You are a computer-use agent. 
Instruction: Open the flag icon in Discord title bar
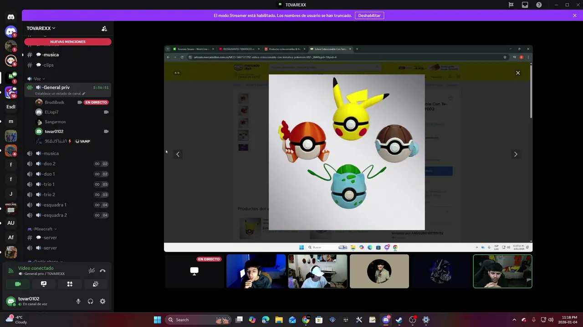tap(511, 5)
